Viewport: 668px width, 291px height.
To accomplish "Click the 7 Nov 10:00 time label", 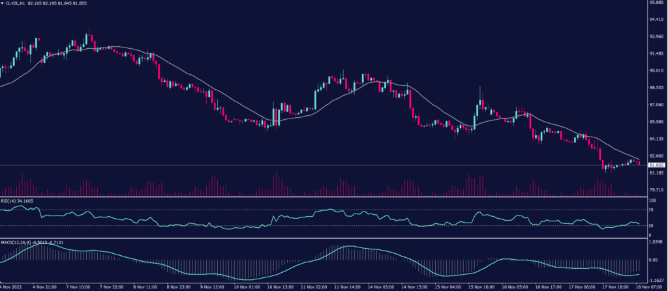I will (x=82, y=286).
